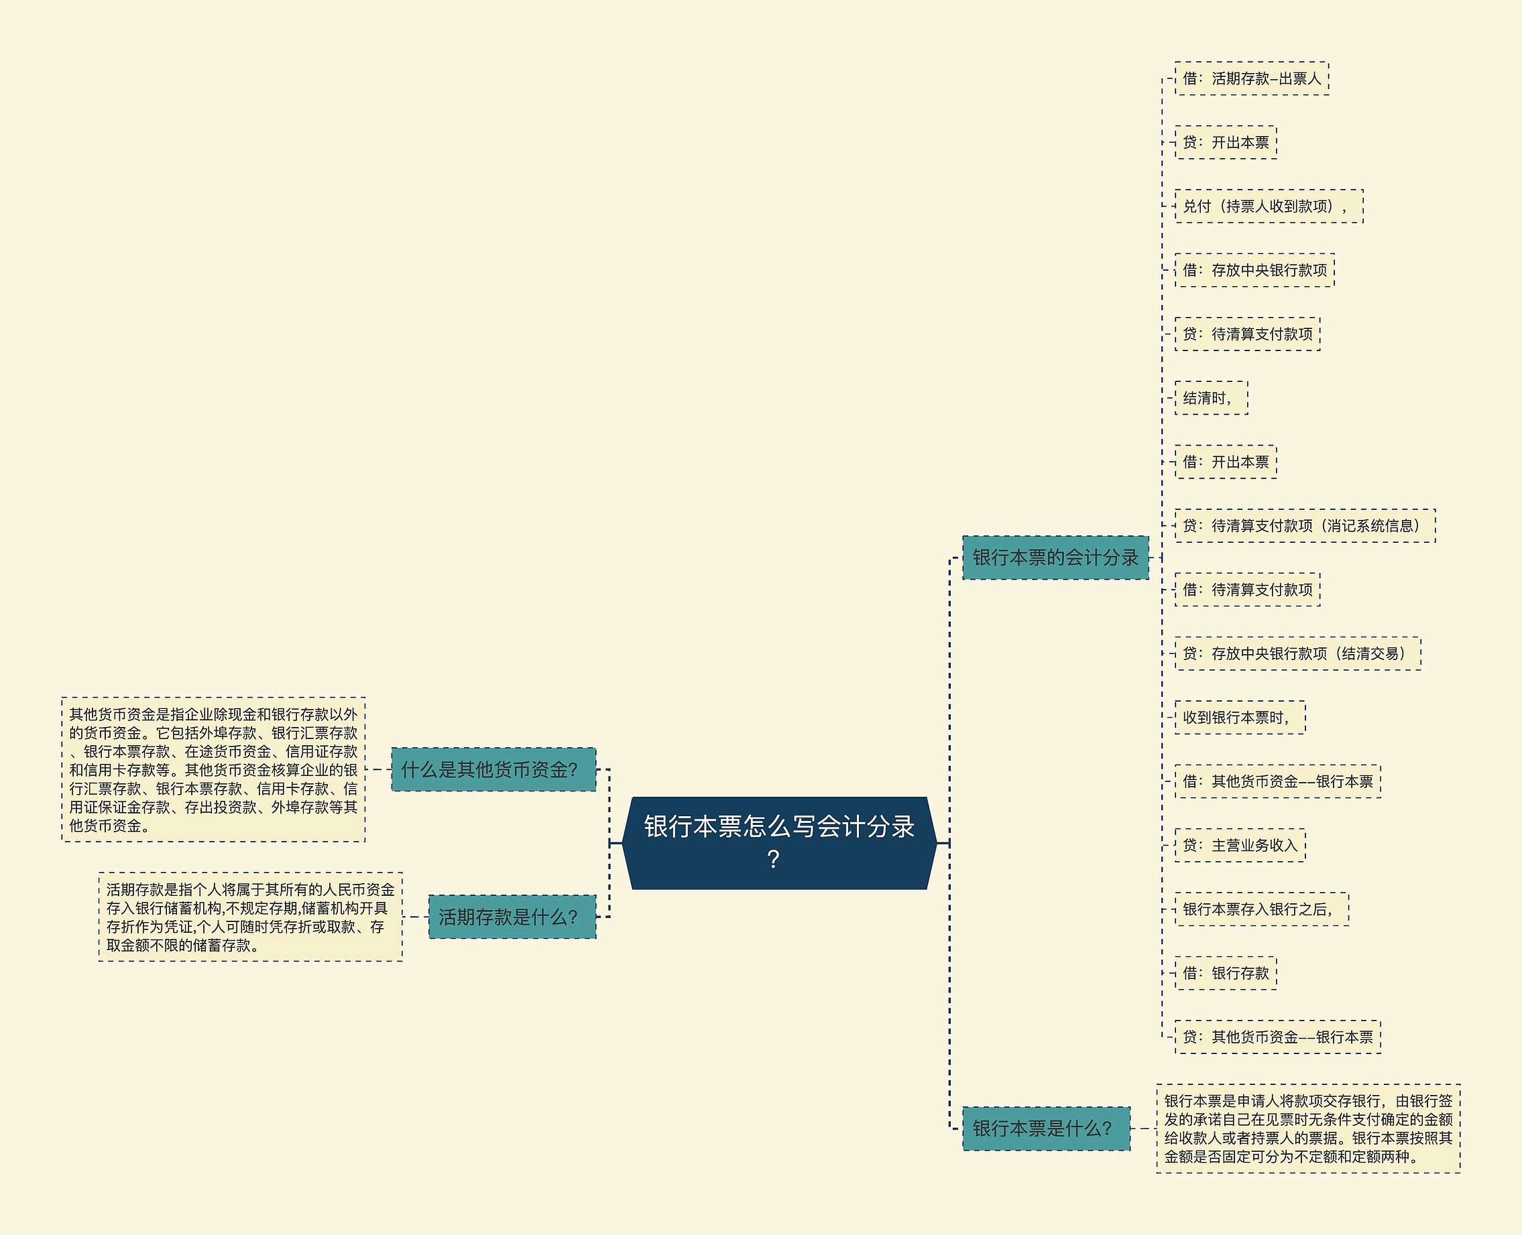The image size is (1522, 1235).
Task: Click the leaf 借：银行存款
Action: point(1225,973)
